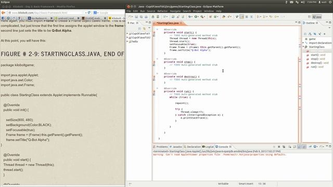Switch to the Problems tab
This screenshot has width=333, height=187.
point(161,146)
